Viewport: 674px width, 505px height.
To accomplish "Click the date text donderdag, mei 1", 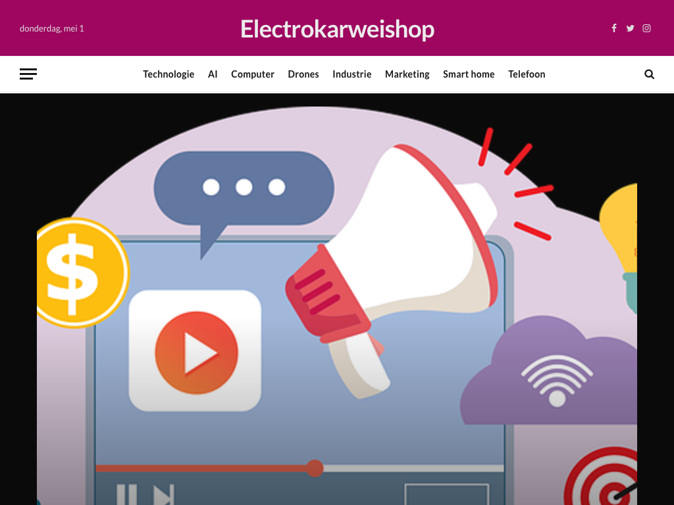I will 52,29.
